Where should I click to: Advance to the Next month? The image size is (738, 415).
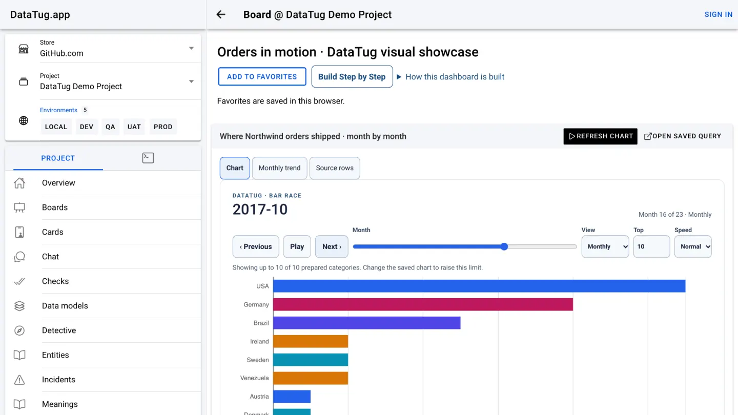(x=332, y=246)
